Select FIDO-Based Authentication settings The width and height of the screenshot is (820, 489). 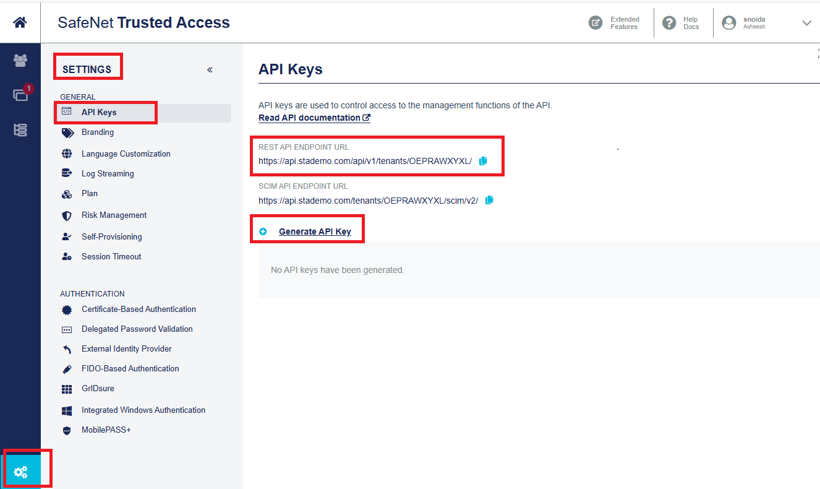coord(130,368)
